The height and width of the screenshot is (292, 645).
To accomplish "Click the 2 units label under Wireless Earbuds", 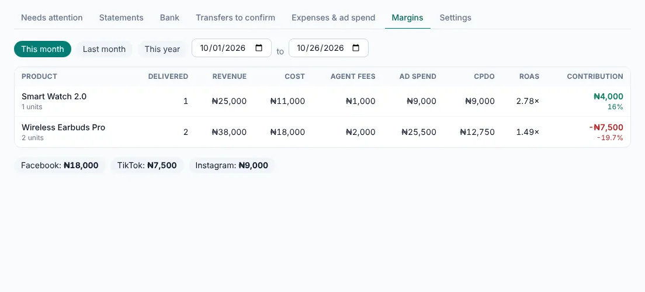I will [33, 138].
